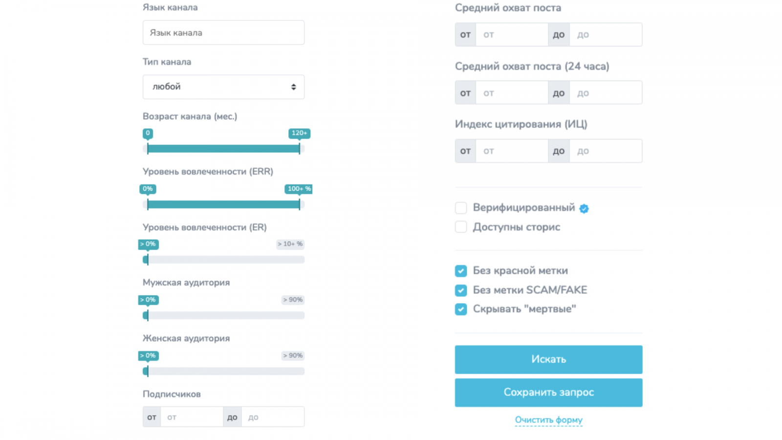Click the Сохранить запрос button

[x=548, y=393]
